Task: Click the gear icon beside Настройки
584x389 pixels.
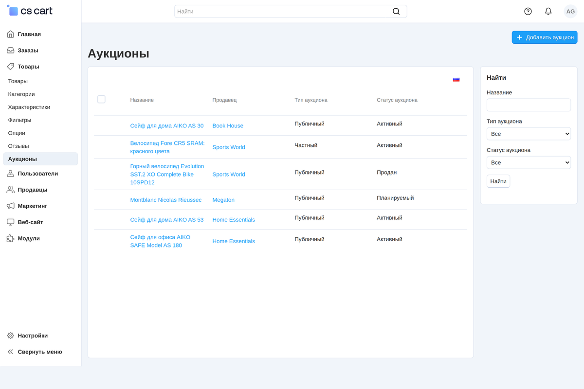Action: (11, 336)
